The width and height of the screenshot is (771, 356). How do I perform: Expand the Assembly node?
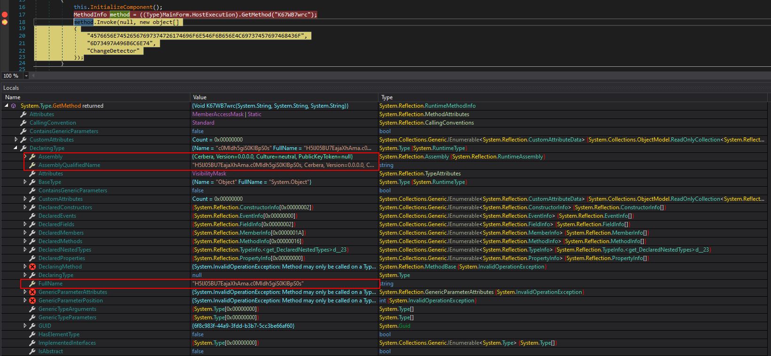coord(25,157)
